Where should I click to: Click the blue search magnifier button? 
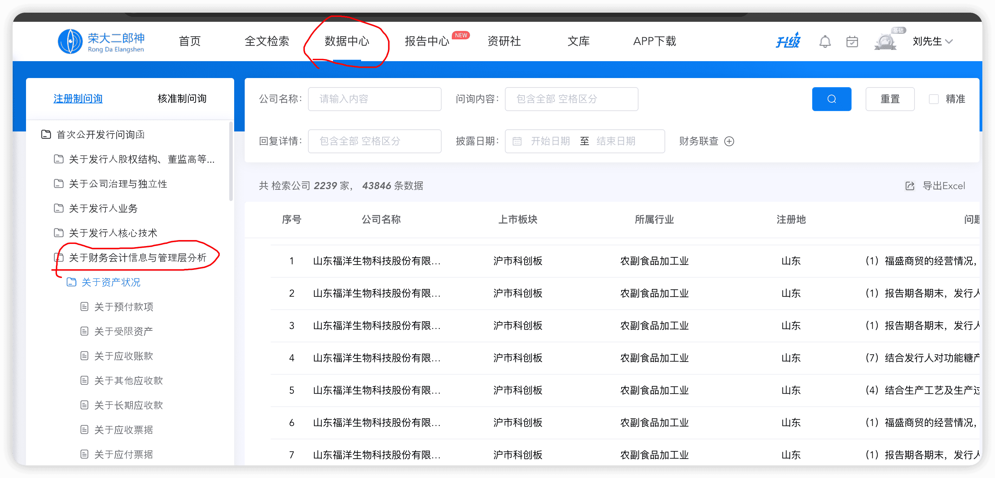pos(831,99)
